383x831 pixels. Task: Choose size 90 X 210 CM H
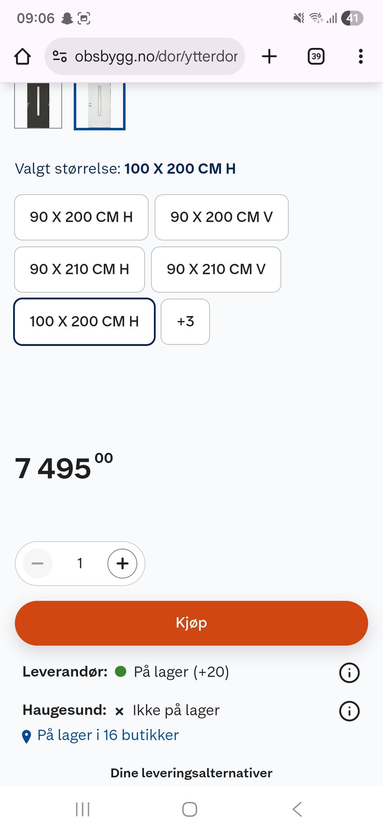79,270
